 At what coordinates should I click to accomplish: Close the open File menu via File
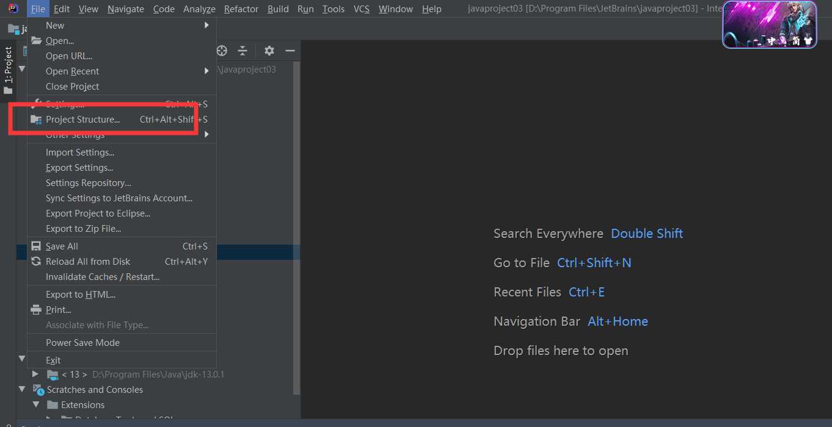(38, 9)
